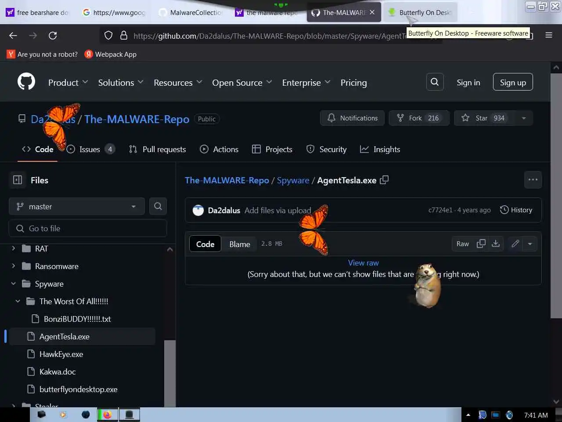Focus the 'Go to file' search field
562x422 pixels.
pyautogui.click(x=88, y=229)
